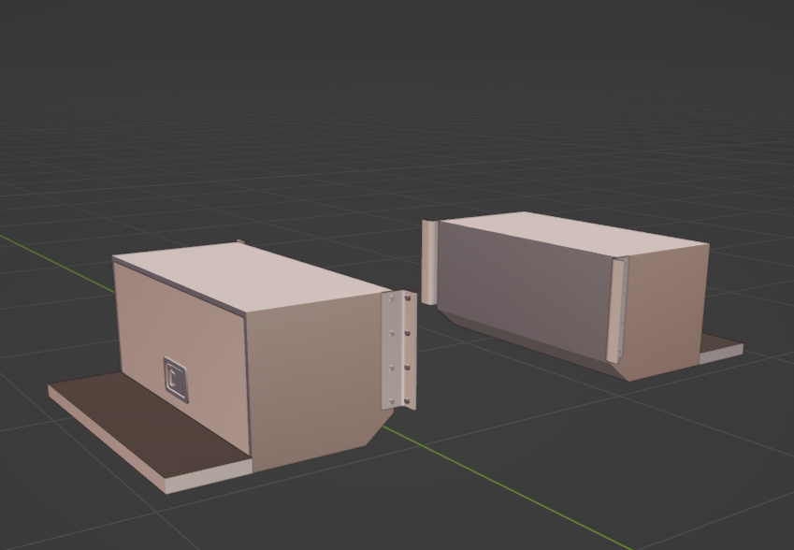Select the top face of the right box
The height and width of the screenshot is (550, 794).
572,234
